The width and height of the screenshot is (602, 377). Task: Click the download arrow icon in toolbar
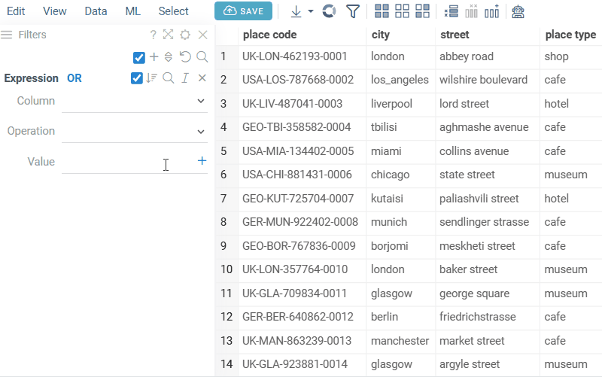point(296,11)
